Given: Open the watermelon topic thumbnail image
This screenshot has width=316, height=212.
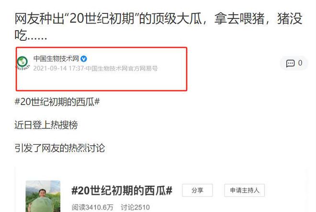Looking at the screenshot, I should (x=43, y=196).
